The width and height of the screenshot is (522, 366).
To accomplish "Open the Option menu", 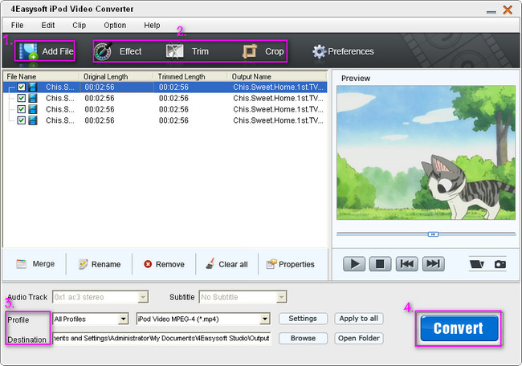I will (x=115, y=26).
